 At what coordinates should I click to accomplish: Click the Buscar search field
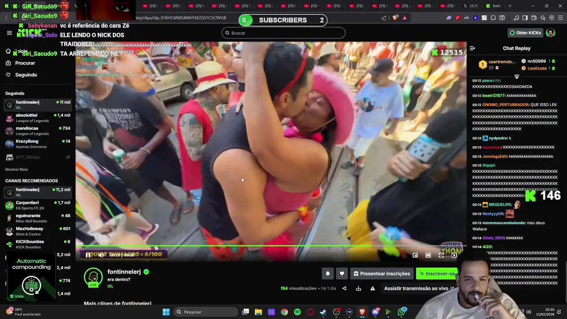[283, 33]
